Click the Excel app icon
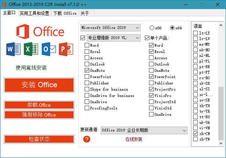The image size is (226, 158). tap(31, 49)
